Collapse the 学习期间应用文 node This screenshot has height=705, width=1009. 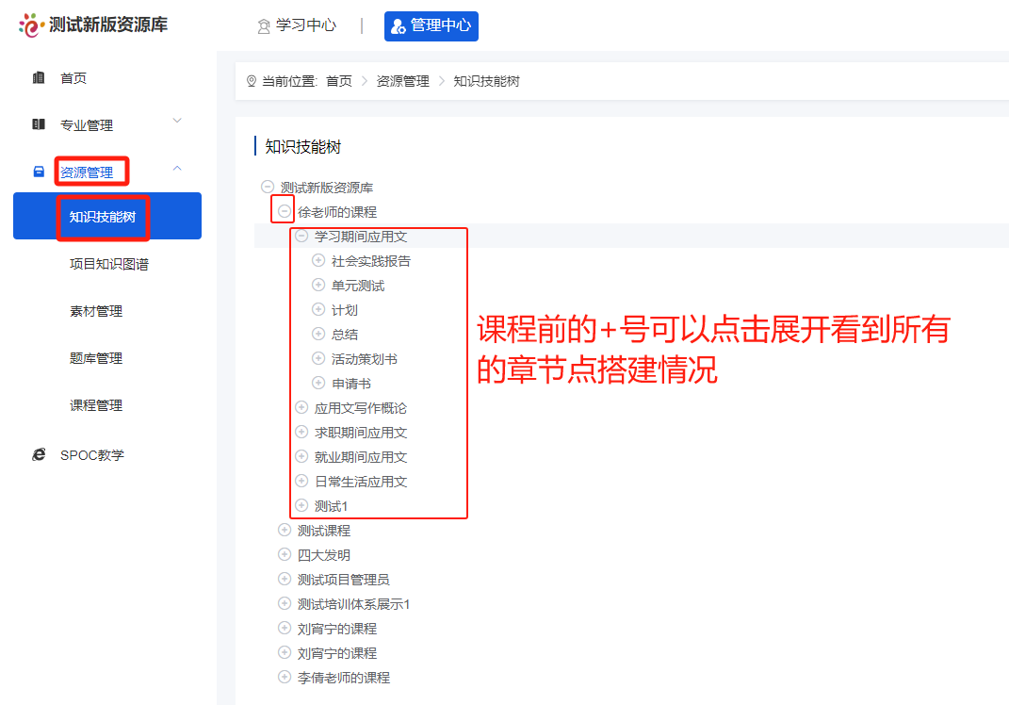301,236
